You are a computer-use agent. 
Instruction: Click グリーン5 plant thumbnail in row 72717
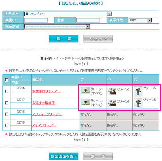[138, 103]
